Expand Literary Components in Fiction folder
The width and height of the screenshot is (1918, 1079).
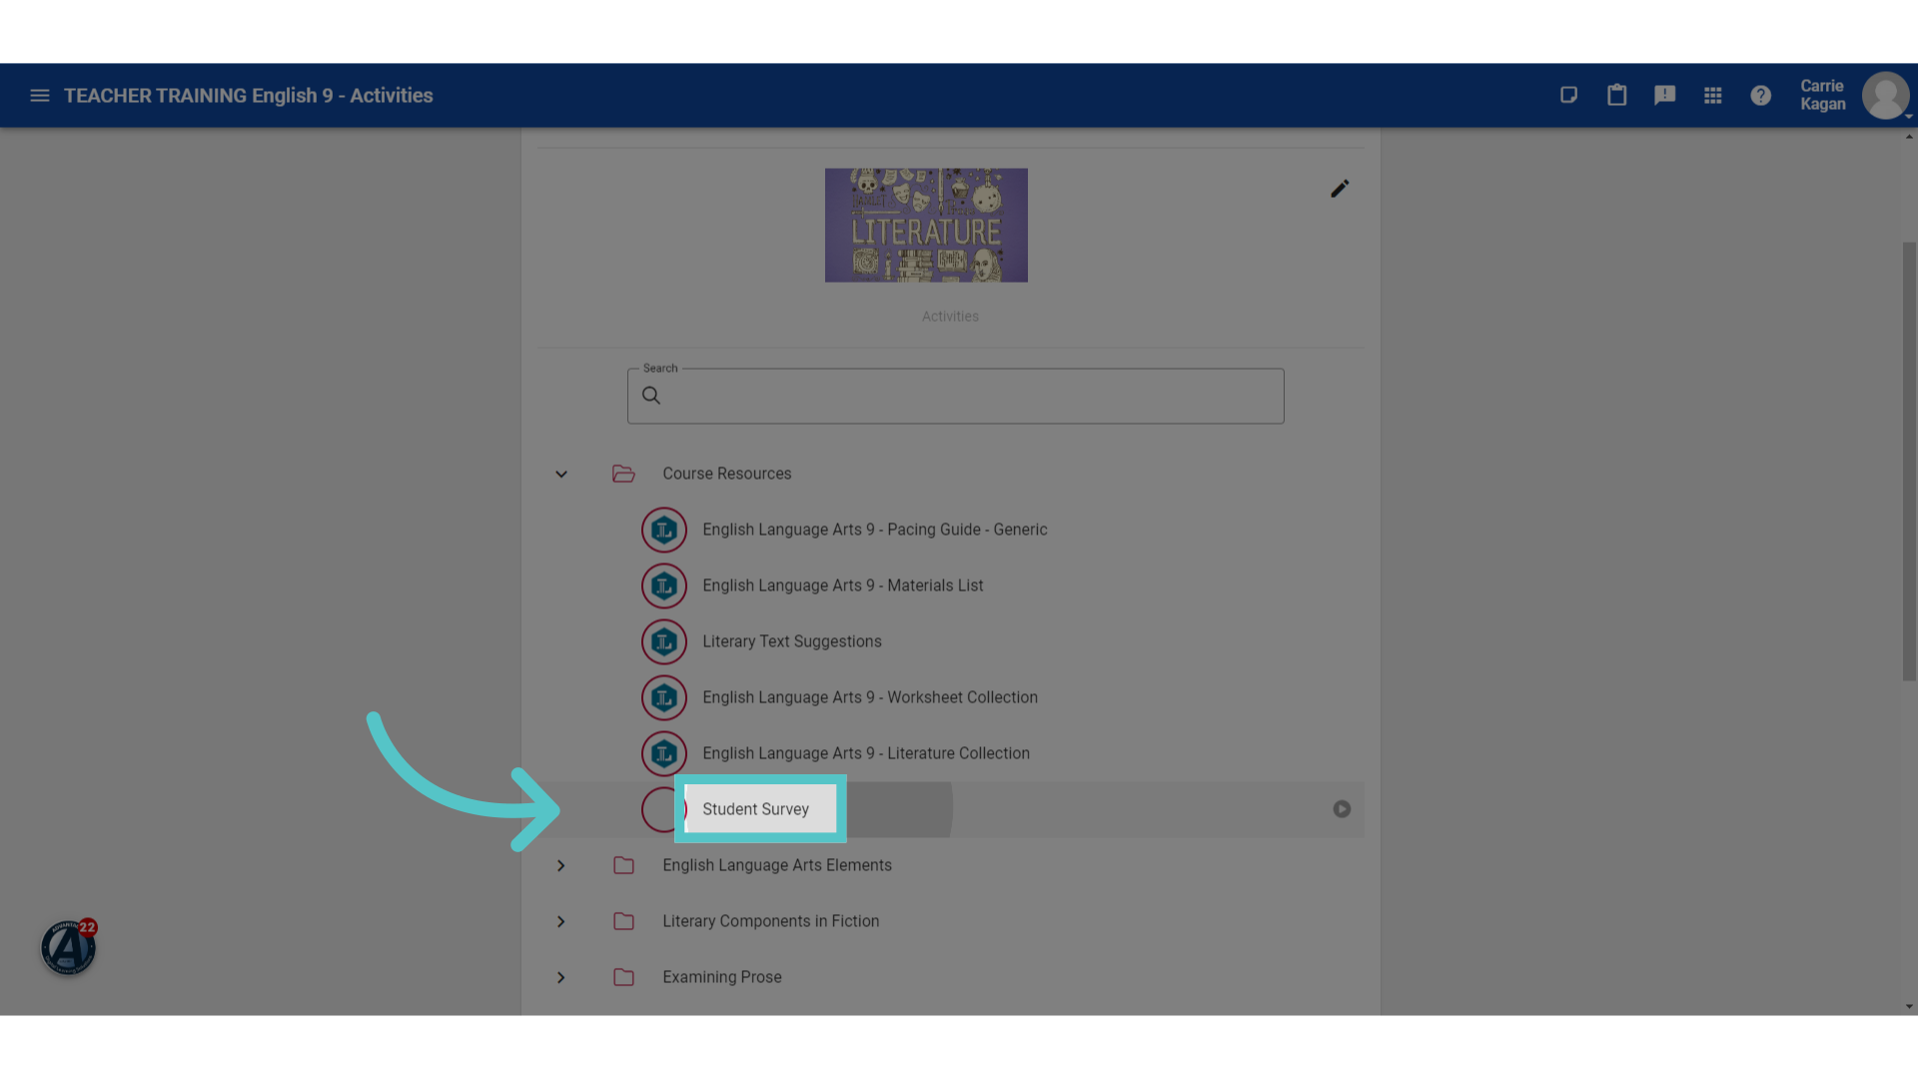(561, 922)
